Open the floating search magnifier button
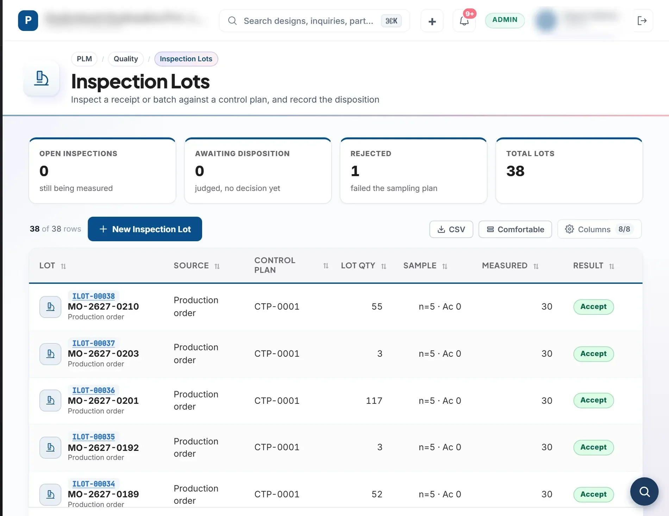This screenshot has height=516, width=669. click(644, 491)
